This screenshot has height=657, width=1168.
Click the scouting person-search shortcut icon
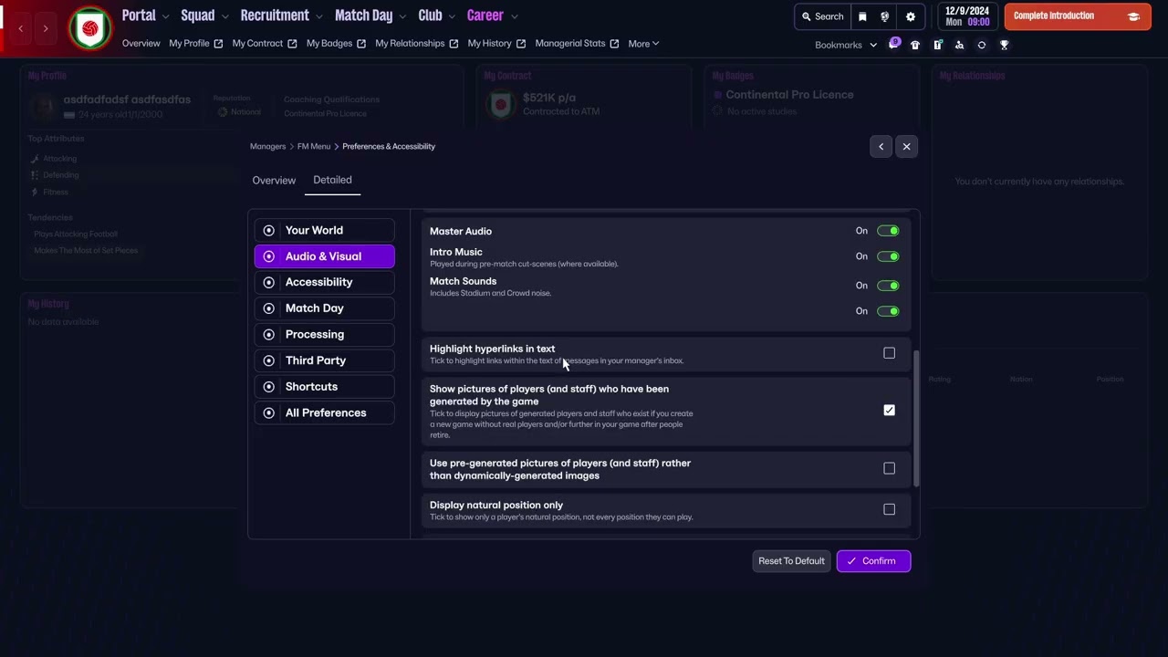[959, 45]
